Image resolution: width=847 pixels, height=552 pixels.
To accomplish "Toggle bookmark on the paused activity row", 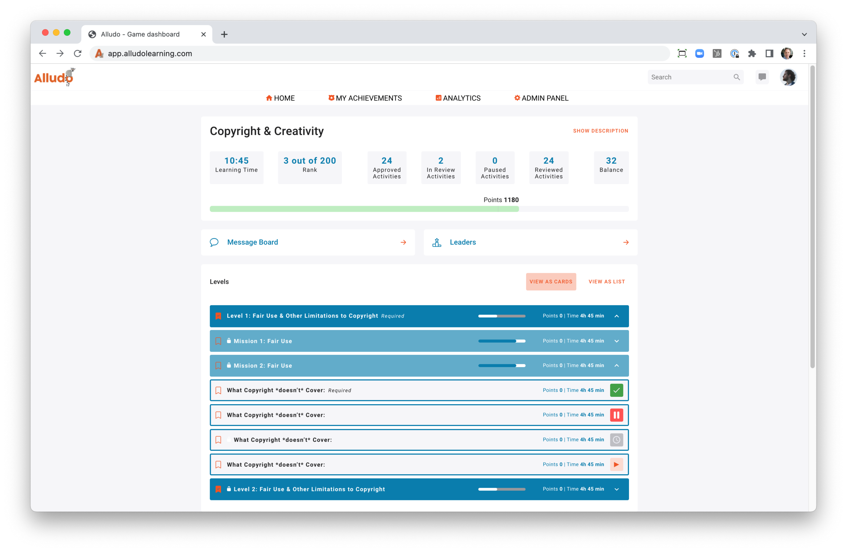I will [218, 415].
